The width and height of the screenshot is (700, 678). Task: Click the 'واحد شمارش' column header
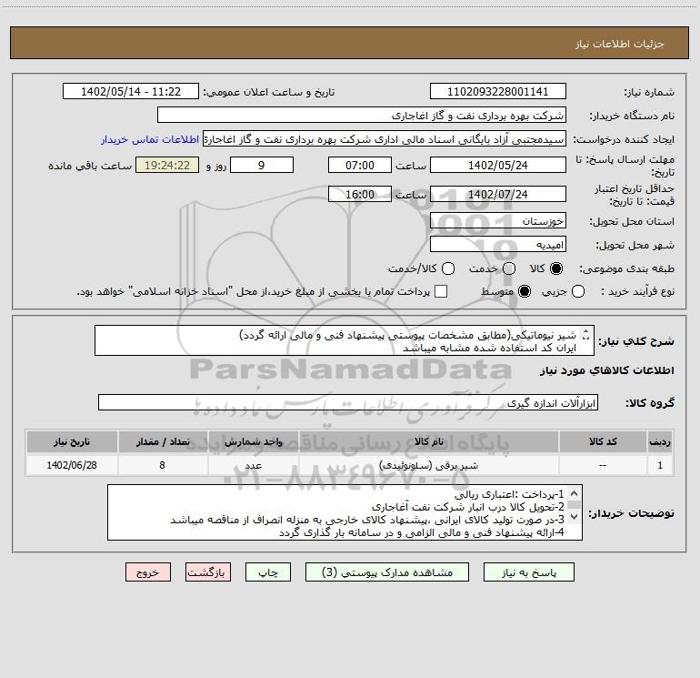coord(253,442)
